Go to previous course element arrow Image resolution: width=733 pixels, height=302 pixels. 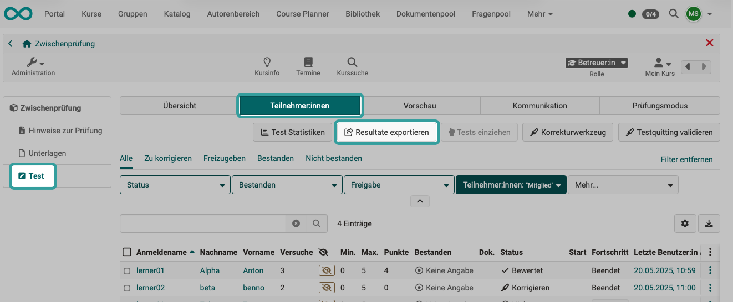point(688,66)
